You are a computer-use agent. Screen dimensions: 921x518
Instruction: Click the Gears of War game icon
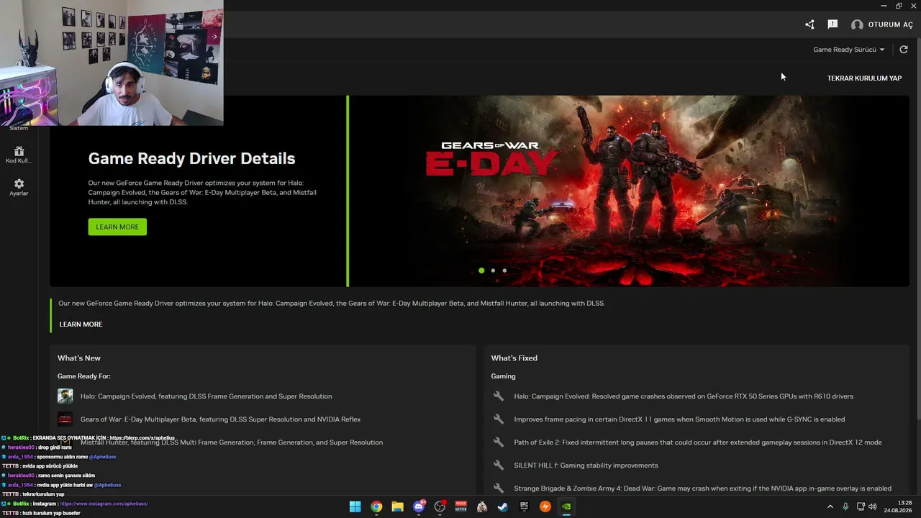65,419
